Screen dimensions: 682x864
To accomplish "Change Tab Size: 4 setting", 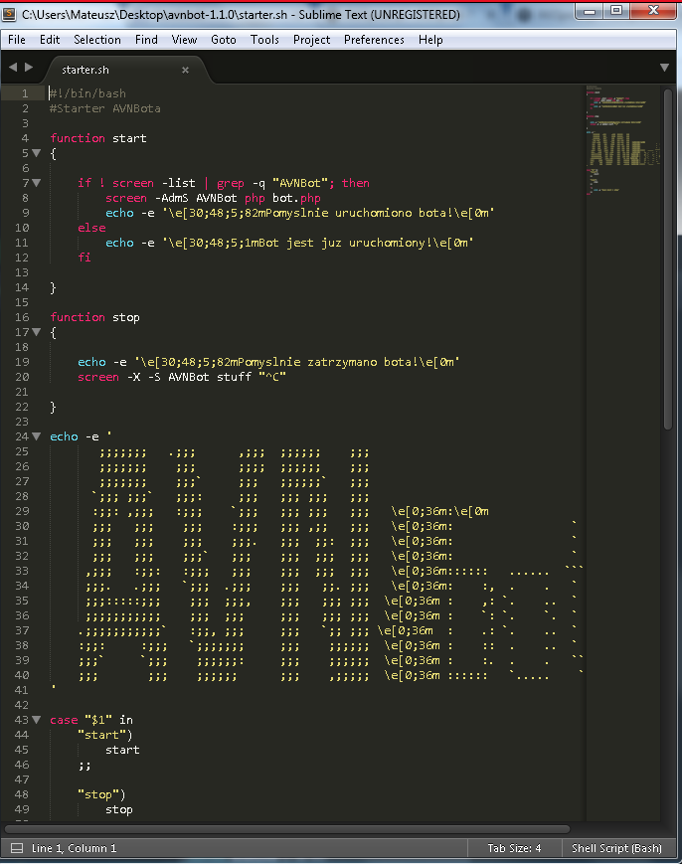I will pos(515,848).
